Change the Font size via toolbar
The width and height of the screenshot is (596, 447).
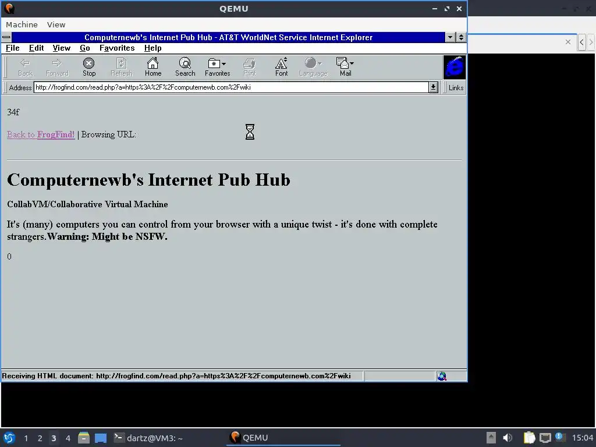point(281,68)
